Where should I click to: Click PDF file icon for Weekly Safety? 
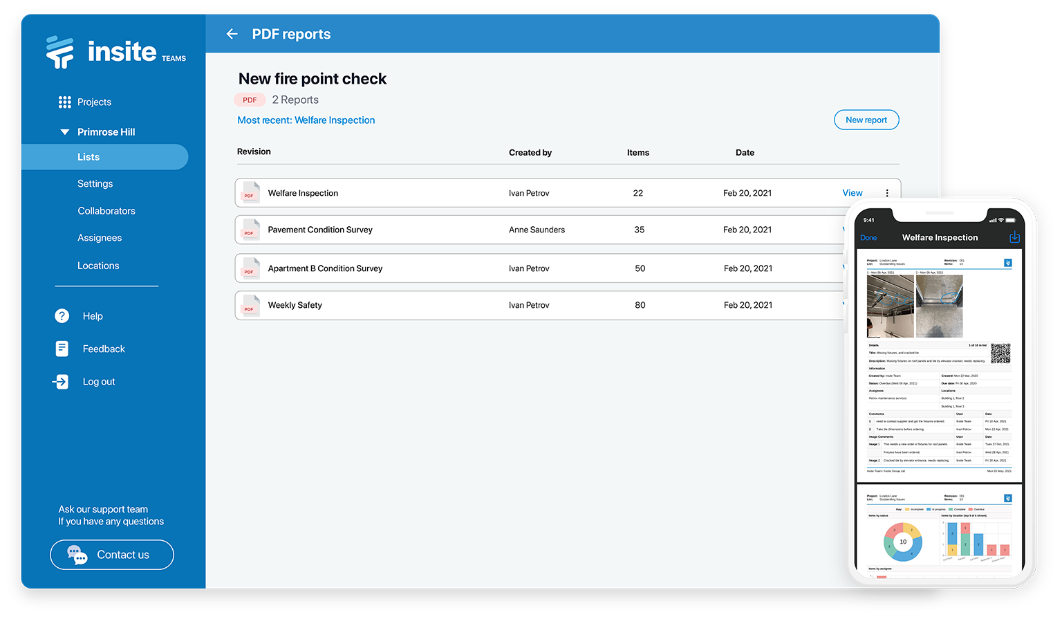coord(250,305)
